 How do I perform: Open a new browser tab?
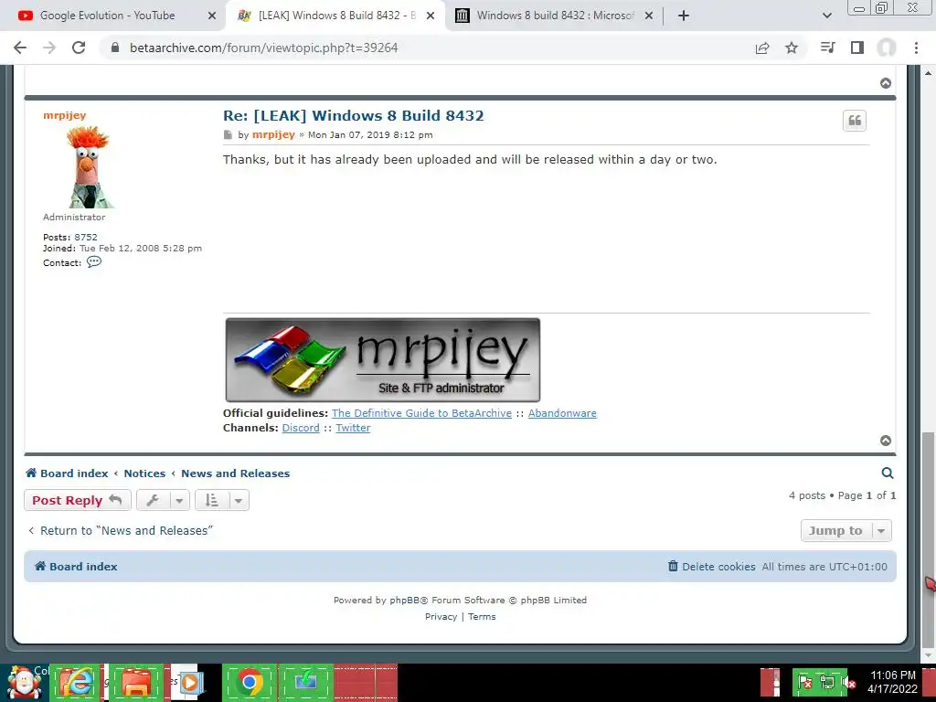click(684, 16)
